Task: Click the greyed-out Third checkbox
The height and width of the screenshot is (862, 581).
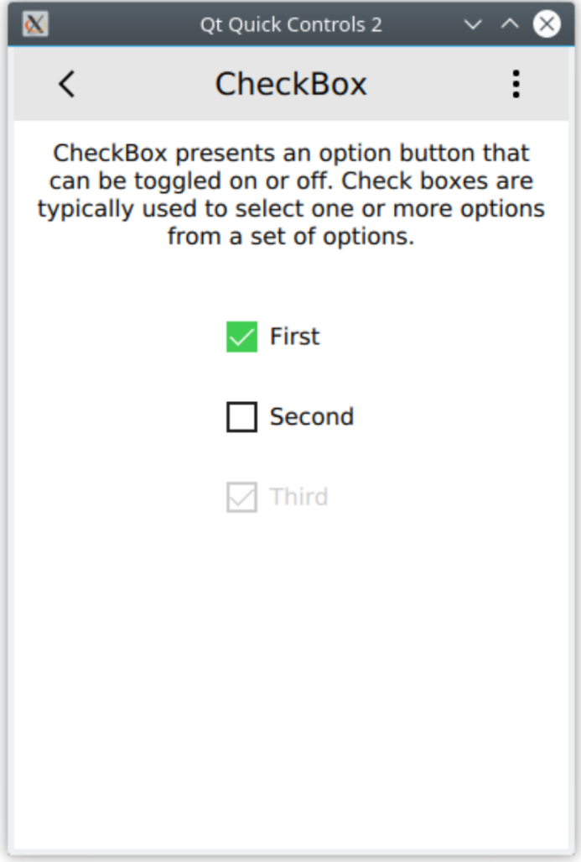Action: pyautogui.click(x=241, y=497)
